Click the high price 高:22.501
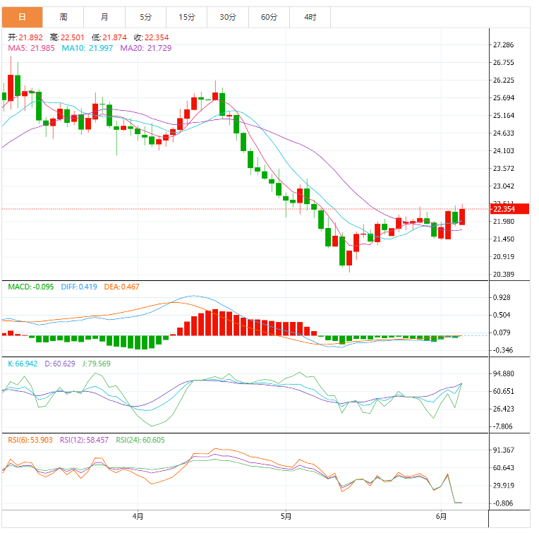Image resolution: width=539 pixels, height=533 pixels. [67, 37]
